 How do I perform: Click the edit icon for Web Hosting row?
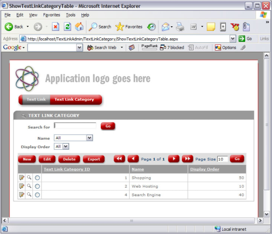click(x=22, y=186)
